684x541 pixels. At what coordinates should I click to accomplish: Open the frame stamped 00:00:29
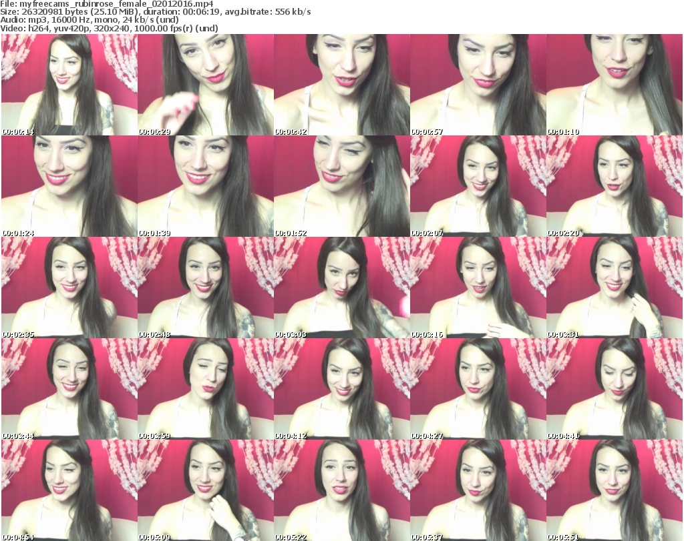point(206,85)
